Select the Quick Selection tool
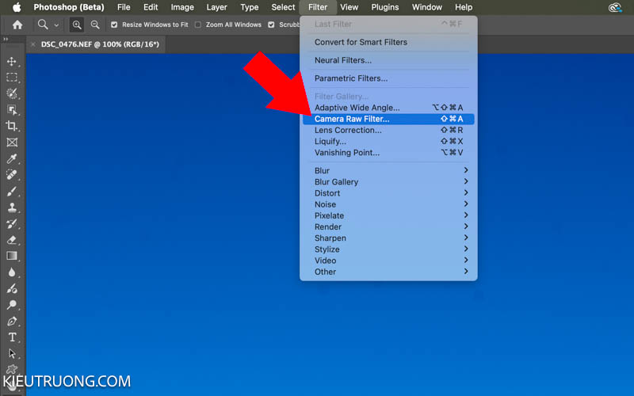Image resolution: width=634 pixels, height=396 pixels. point(12,93)
